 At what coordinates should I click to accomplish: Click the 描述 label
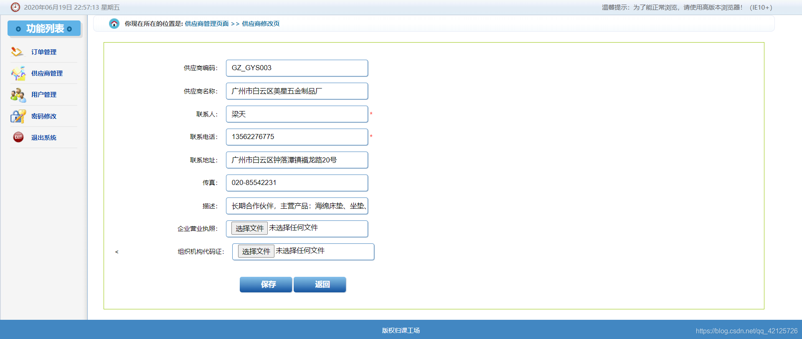pos(210,206)
